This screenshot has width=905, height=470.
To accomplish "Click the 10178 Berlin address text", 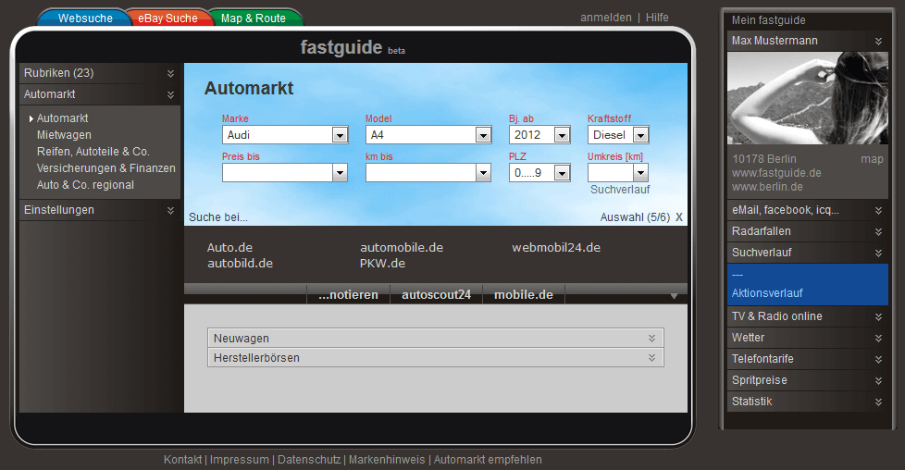I will pos(763,159).
